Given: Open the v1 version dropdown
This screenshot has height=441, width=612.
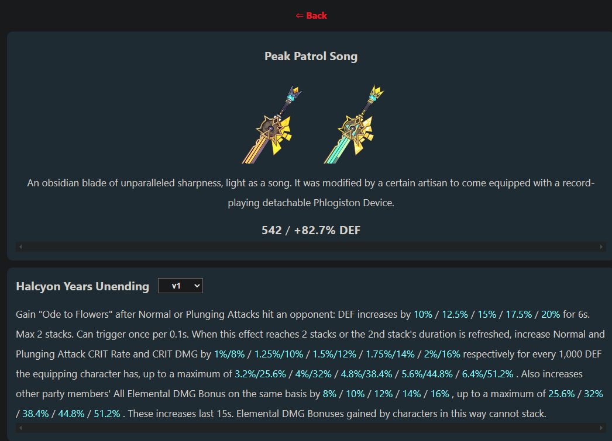Looking at the screenshot, I should click(x=180, y=286).
